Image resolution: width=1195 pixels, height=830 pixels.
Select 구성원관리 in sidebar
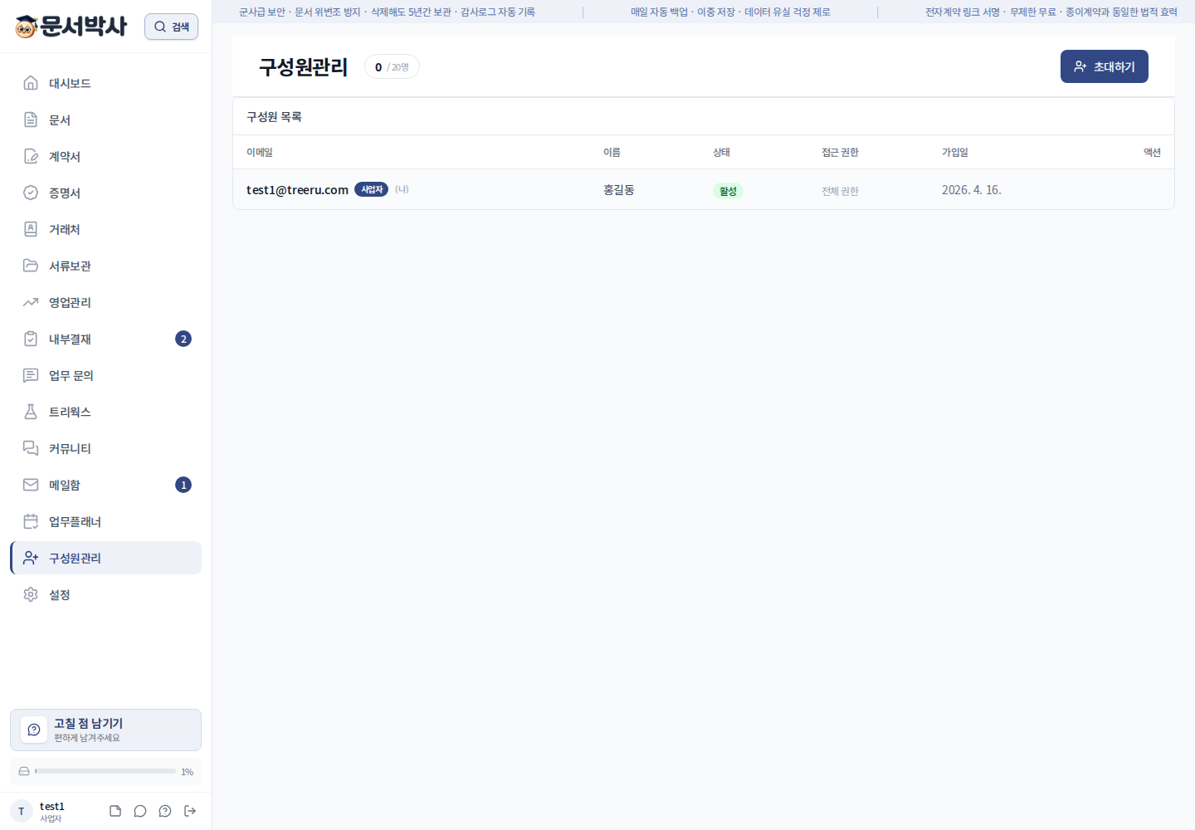tap(105, 558)
